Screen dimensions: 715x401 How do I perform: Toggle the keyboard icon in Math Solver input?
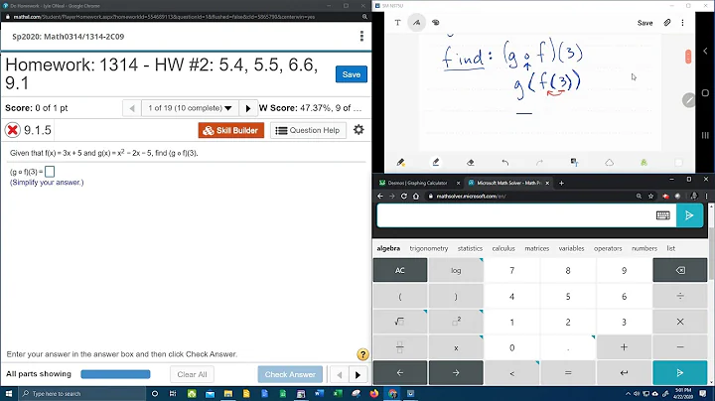click(x=663, y=215)
